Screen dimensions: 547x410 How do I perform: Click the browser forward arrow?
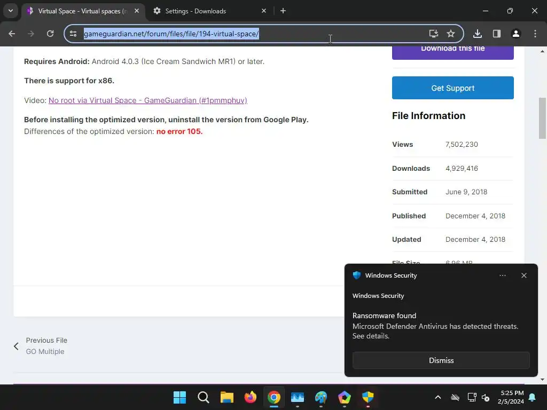(31, 34)
